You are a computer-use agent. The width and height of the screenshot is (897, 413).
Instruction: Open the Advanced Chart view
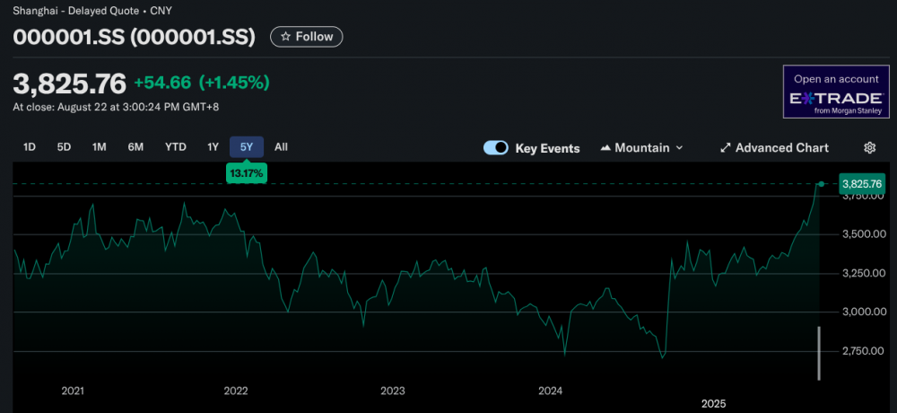pos(781,148)
